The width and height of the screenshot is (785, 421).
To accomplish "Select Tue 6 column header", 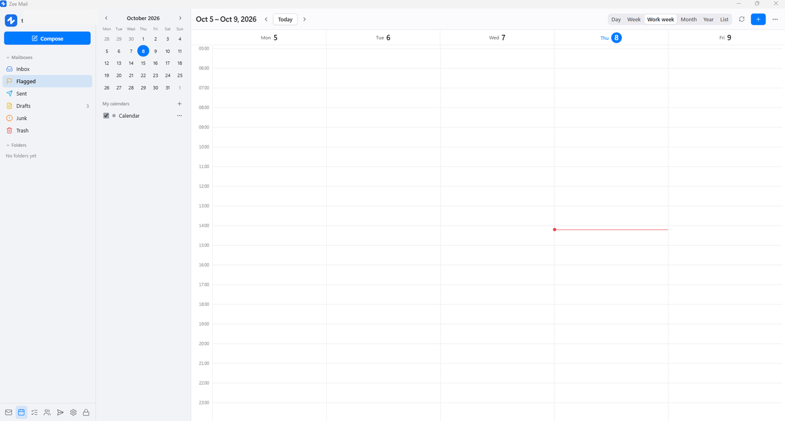I will coord(383,37).
